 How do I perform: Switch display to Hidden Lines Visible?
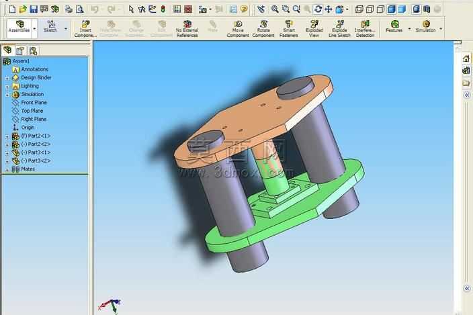coord(370,9)
